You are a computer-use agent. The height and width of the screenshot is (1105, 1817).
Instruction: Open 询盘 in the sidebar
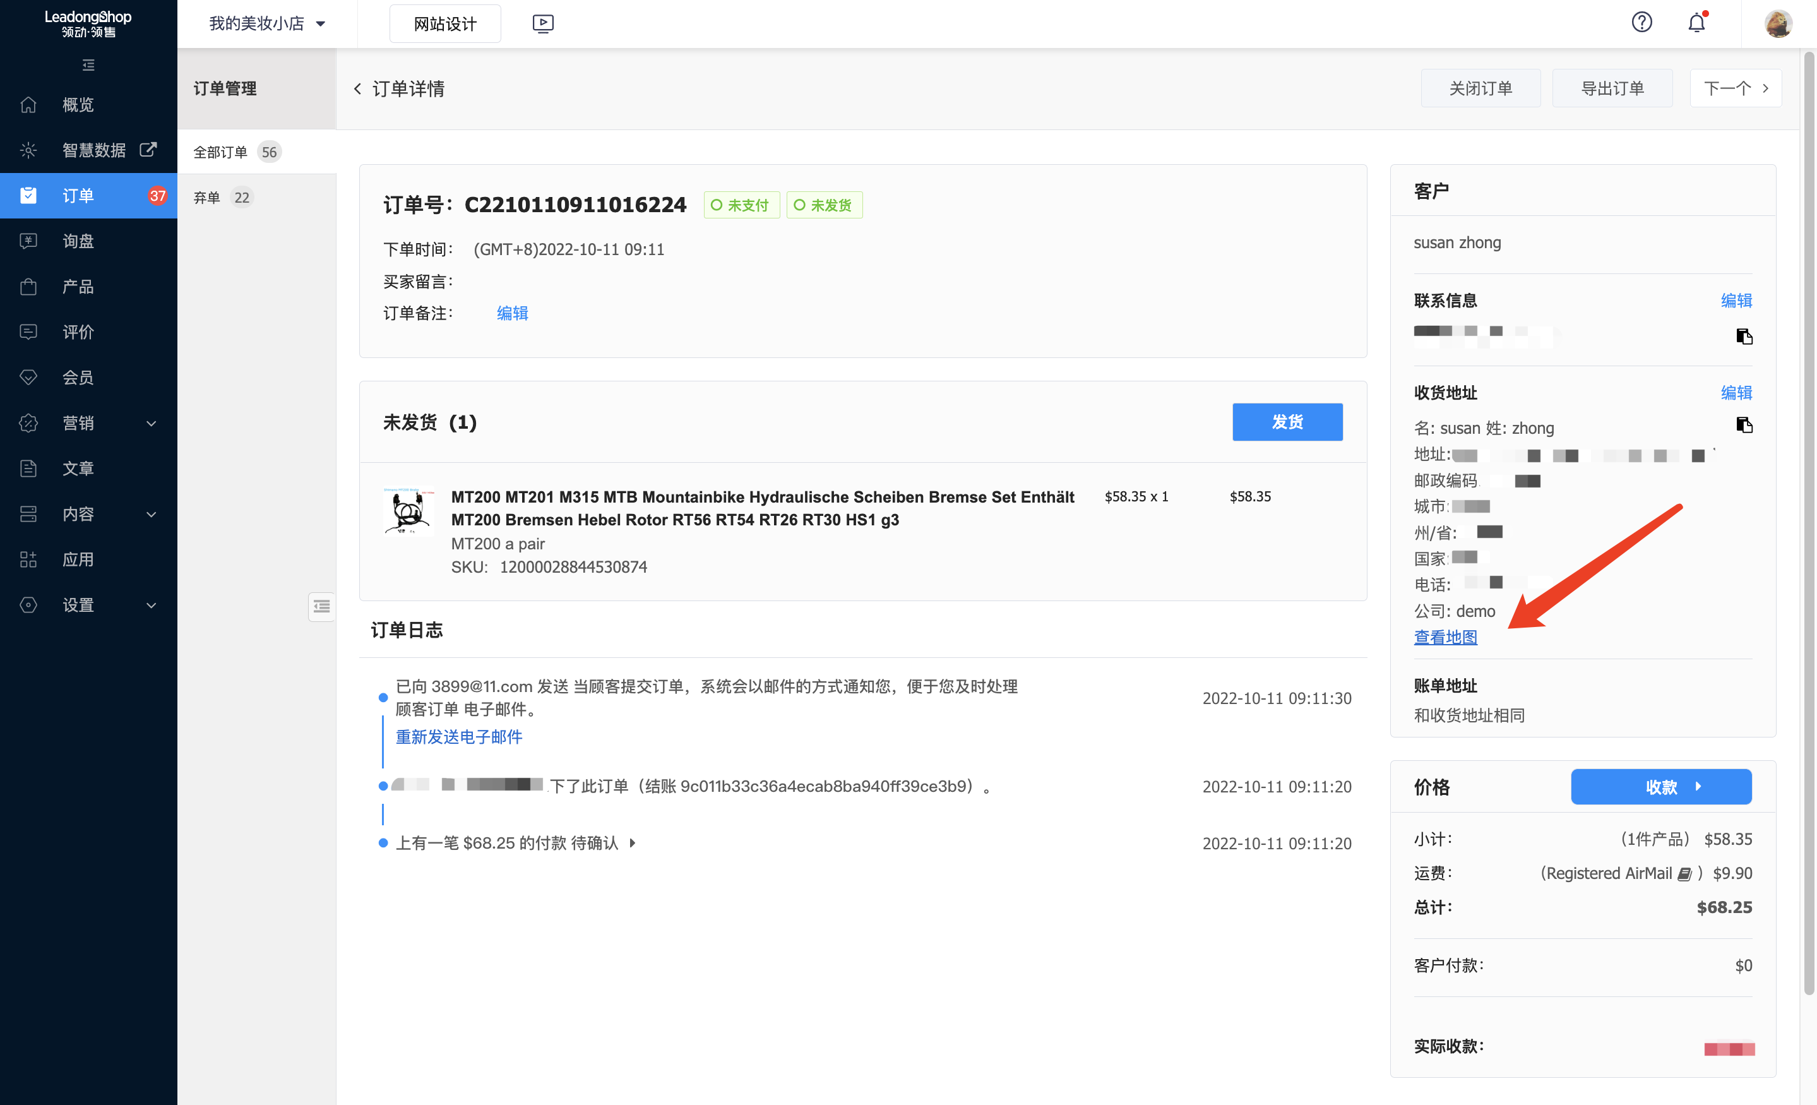[x=78, y=241]
